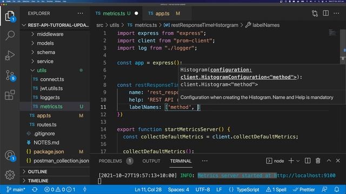Open package.json file
This screenshot has height=194, width=346.
[x=49, y=151]
